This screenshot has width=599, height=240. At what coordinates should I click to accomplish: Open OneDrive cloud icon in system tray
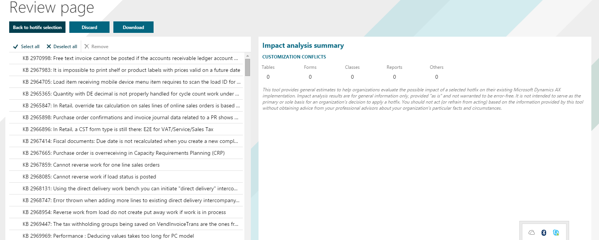[x=532, y=232]
